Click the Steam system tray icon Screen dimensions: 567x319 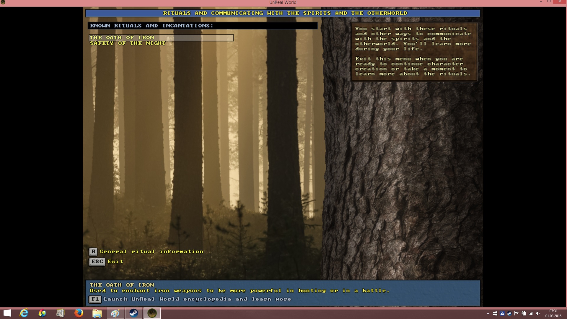(509, 314)
